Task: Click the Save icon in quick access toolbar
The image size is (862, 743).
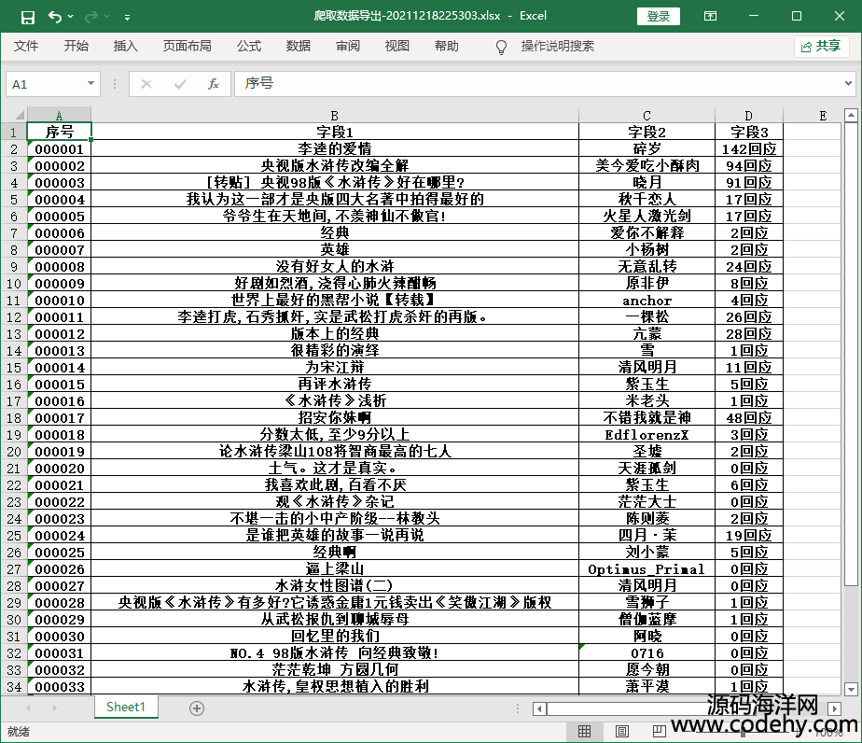Action: click(x=27, y=17)
